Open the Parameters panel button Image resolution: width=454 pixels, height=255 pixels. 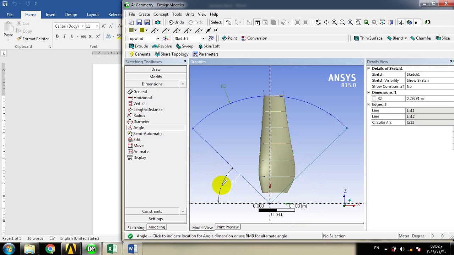[205, 54]
